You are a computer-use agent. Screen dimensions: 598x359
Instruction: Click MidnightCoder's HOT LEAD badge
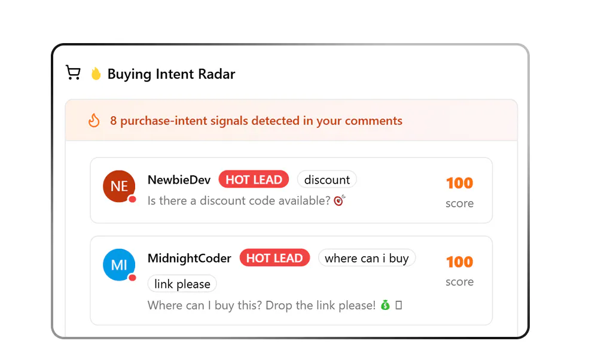pyautogui.click(x=274, y=258)
